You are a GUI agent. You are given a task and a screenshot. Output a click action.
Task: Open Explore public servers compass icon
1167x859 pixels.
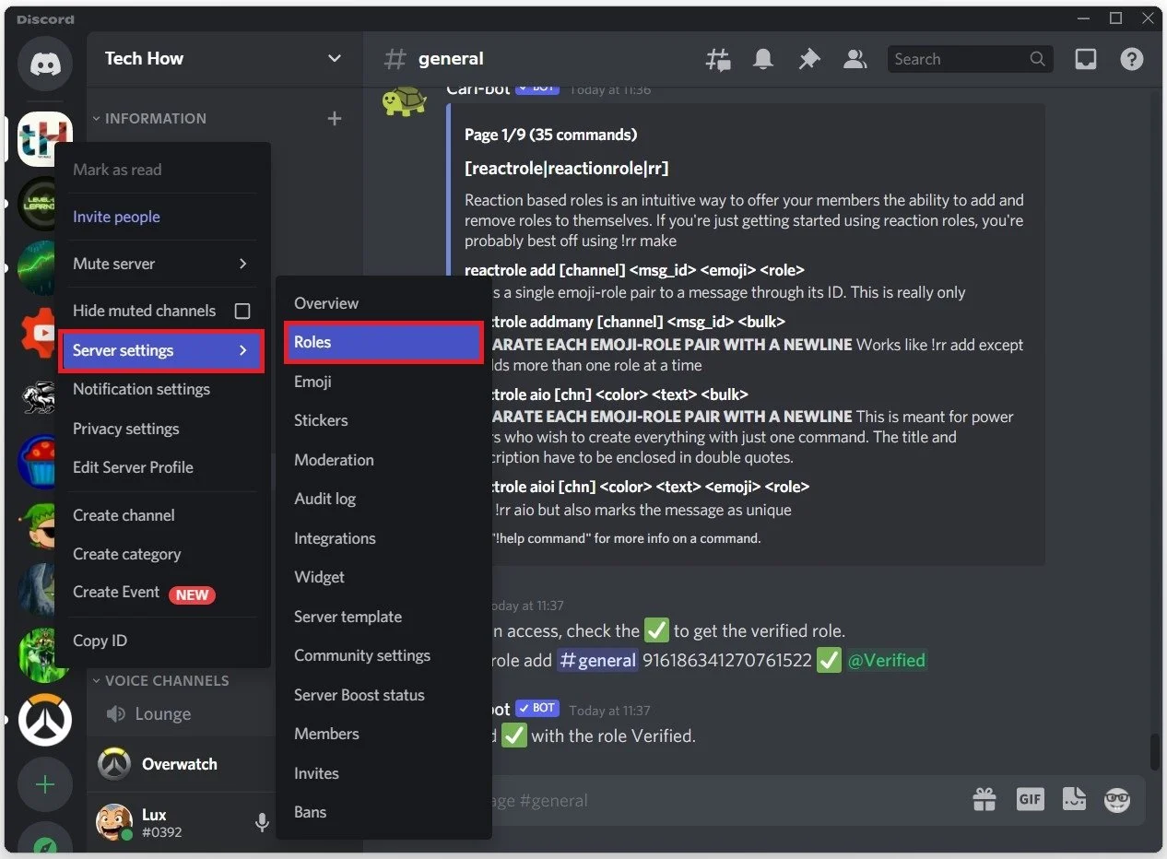(44, 843)
